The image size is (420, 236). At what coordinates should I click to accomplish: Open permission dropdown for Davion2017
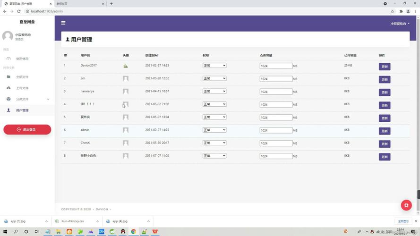pyautogui.click(x=214, y=66)
